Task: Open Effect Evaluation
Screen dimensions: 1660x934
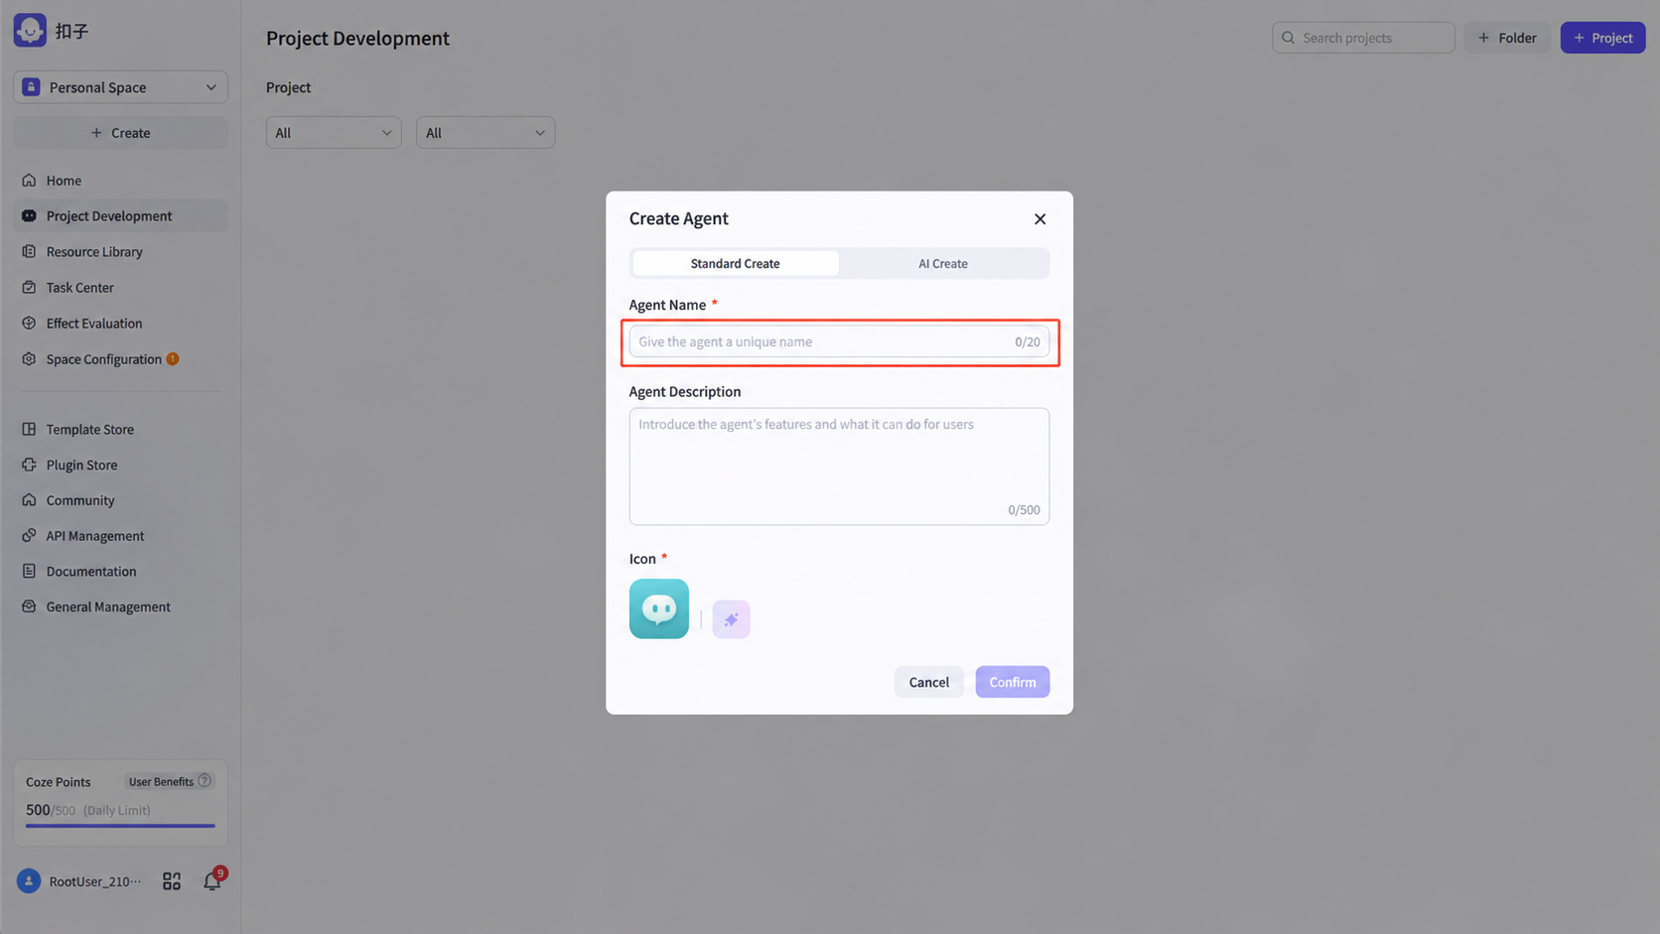Action: click(120, 324)
